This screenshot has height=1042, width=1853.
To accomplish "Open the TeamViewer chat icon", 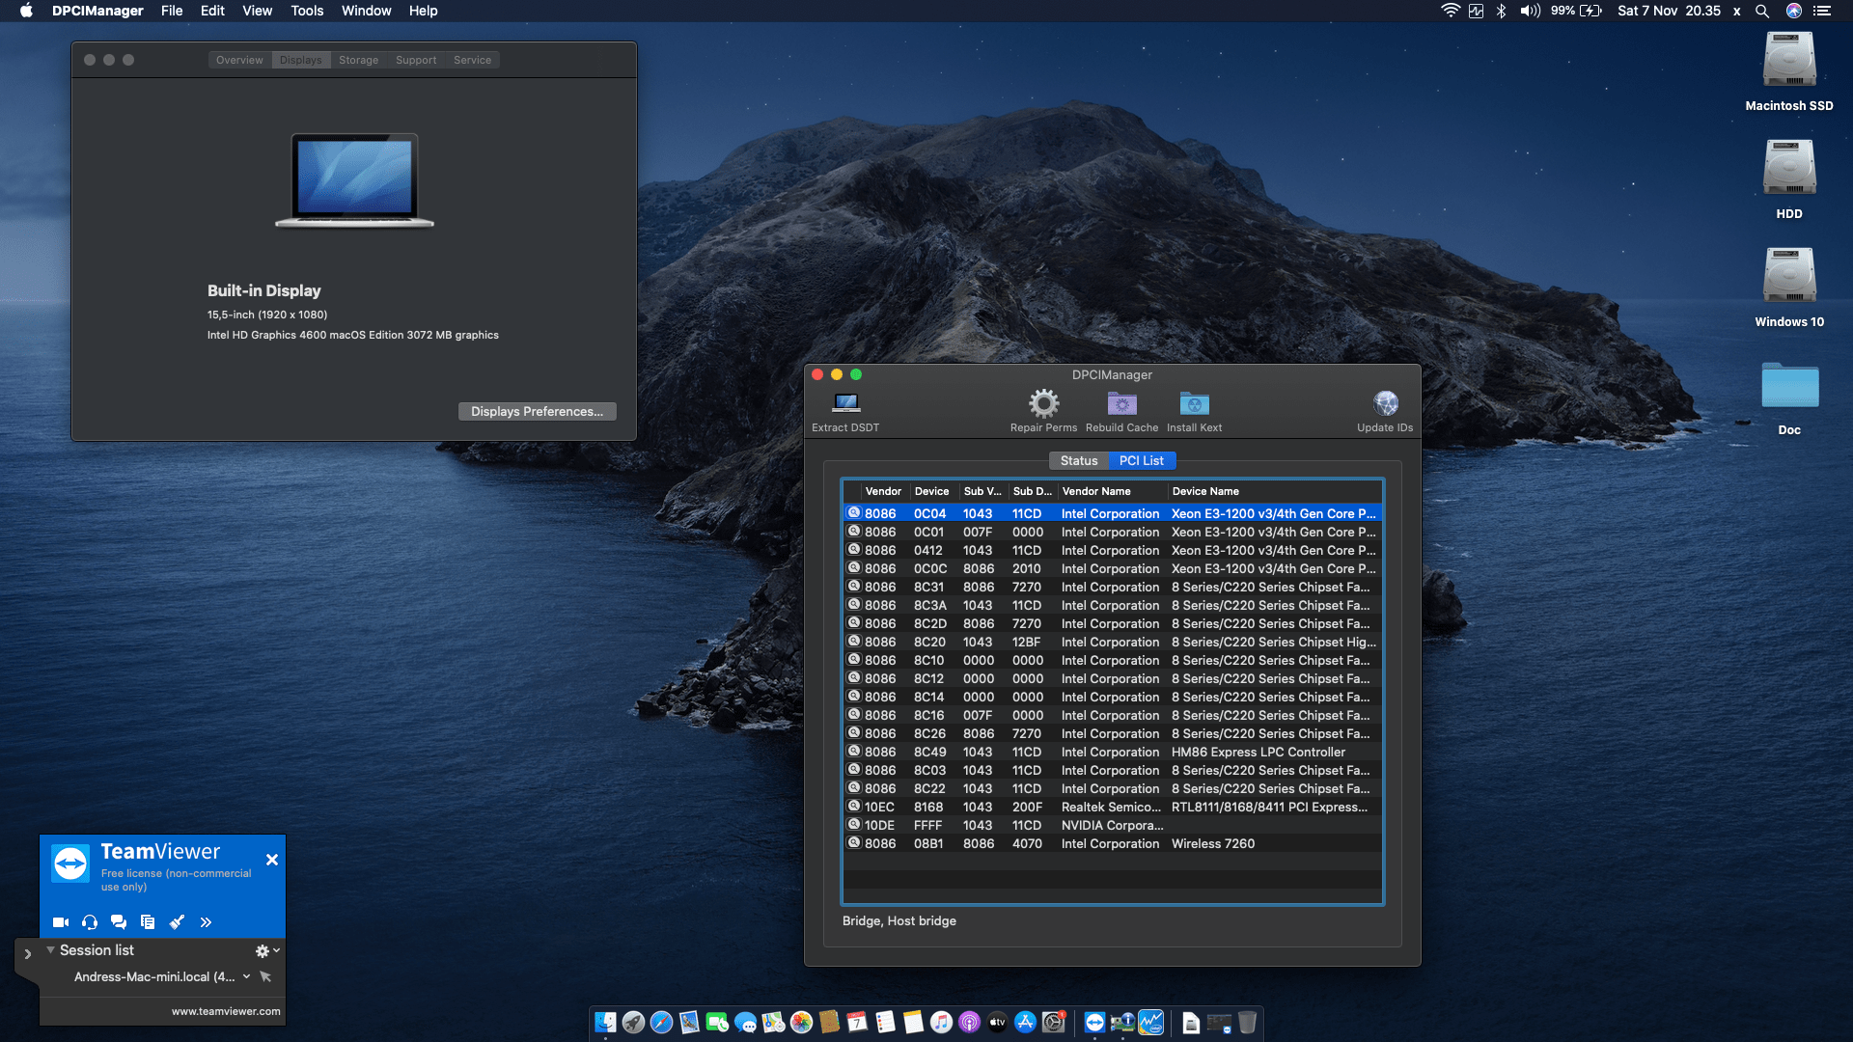I will pos(119,922).
